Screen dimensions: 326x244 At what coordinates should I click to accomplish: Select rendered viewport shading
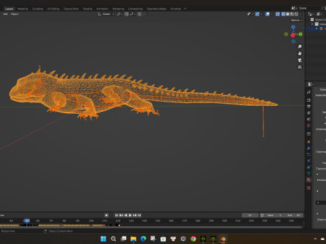click(x=296, y=14)
